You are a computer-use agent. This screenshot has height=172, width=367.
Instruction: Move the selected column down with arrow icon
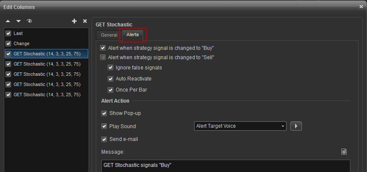(18, 21)
